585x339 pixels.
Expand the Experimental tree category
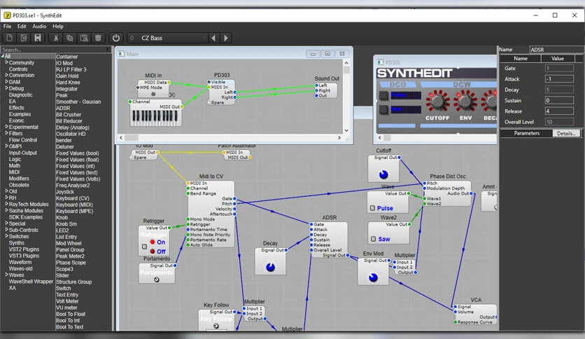click(7, 127)
